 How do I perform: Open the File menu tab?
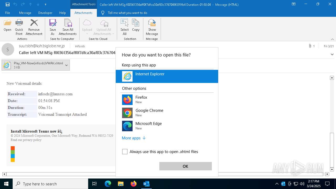point(8,13)
